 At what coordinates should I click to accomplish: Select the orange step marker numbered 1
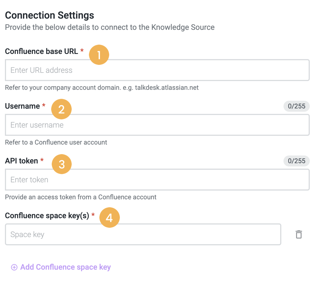click(x=99, y=55)
